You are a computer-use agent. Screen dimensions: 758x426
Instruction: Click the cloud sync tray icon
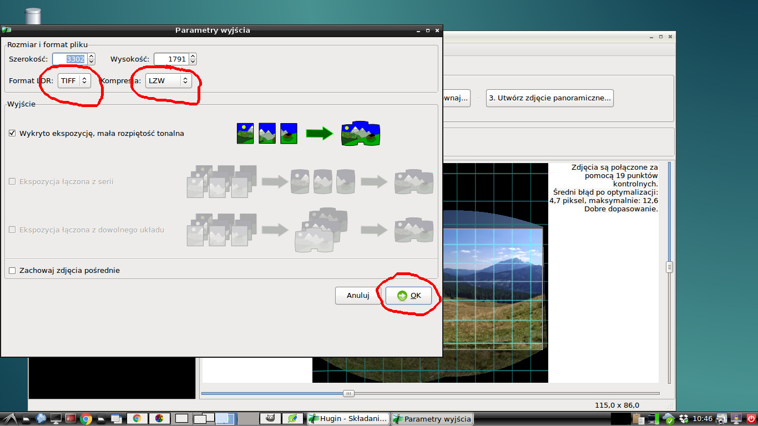pos(669,419)
